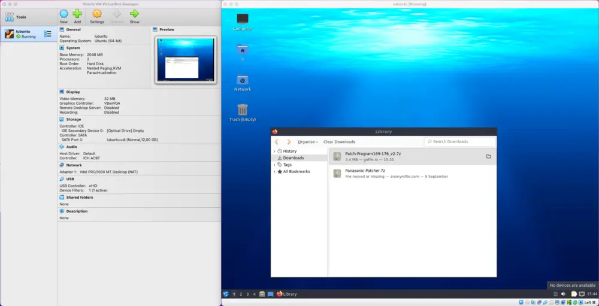Select the lubuntu Running virtual machine
This screenshot has height=306, width=599.
pyautogui.click(x=29, y=34)
